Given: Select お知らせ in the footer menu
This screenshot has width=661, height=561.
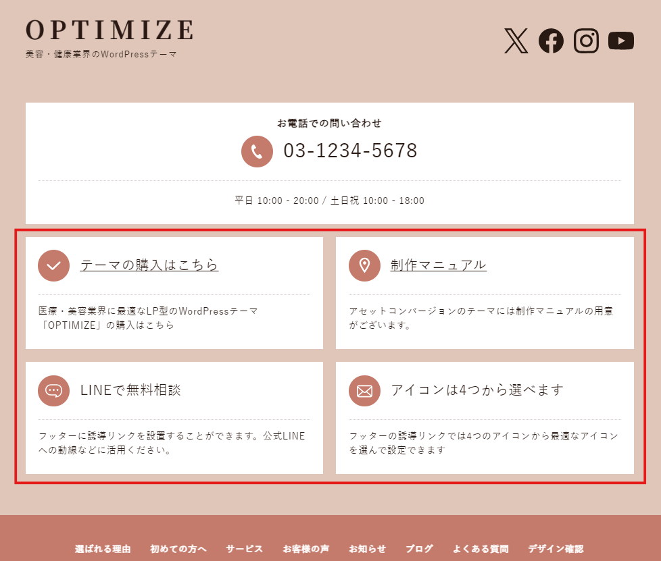Looking at the screenshot, I should click(x=368, y=548).
